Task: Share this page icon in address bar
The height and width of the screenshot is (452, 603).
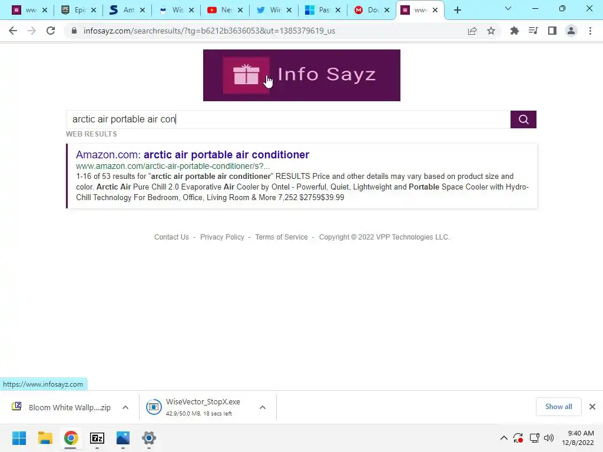Action: click(x=472, y=31)
